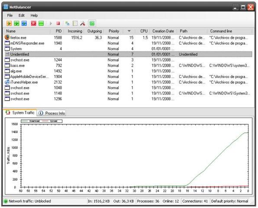Viewport: 258px width, 208px height.
Task: Click the System Traffic tab icon
Action: [x=8, y=113]
